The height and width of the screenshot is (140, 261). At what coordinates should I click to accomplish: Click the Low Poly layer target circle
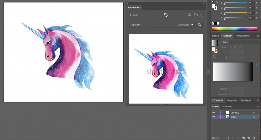(254, 112)
